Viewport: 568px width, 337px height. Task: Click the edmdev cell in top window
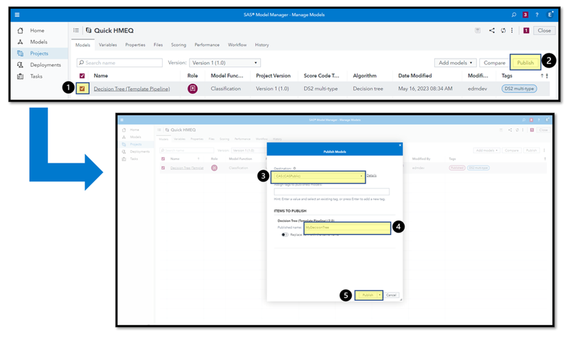pyautogui.click(x=478, y=89)
